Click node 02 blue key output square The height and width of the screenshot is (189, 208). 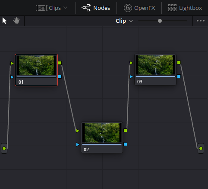click(126, 144)
